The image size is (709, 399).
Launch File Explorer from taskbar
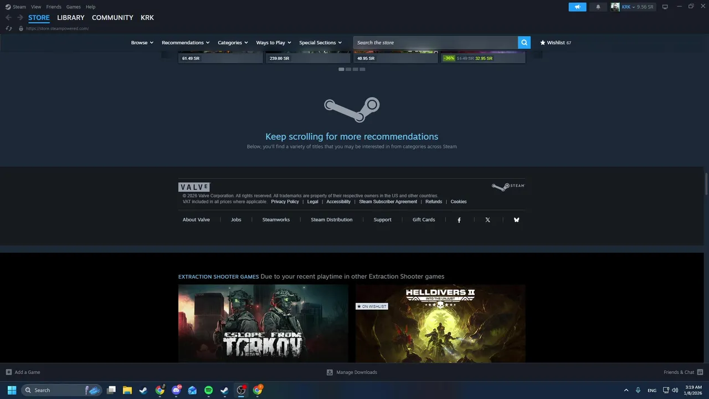(127, 390)
